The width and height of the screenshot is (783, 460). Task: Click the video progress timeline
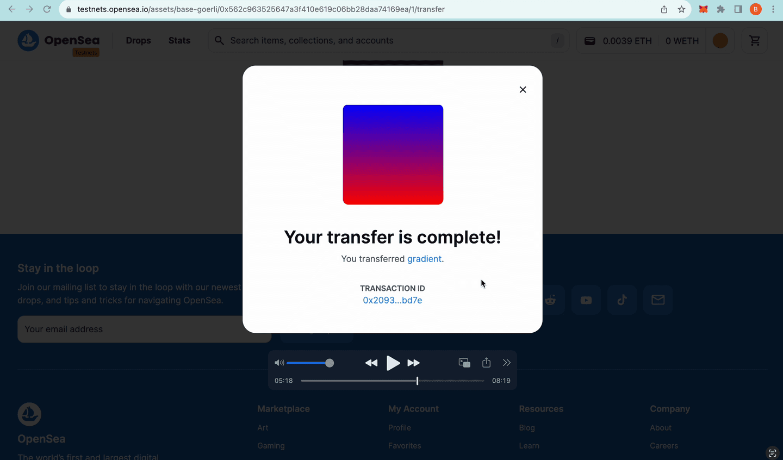click(x=393, y=381)
